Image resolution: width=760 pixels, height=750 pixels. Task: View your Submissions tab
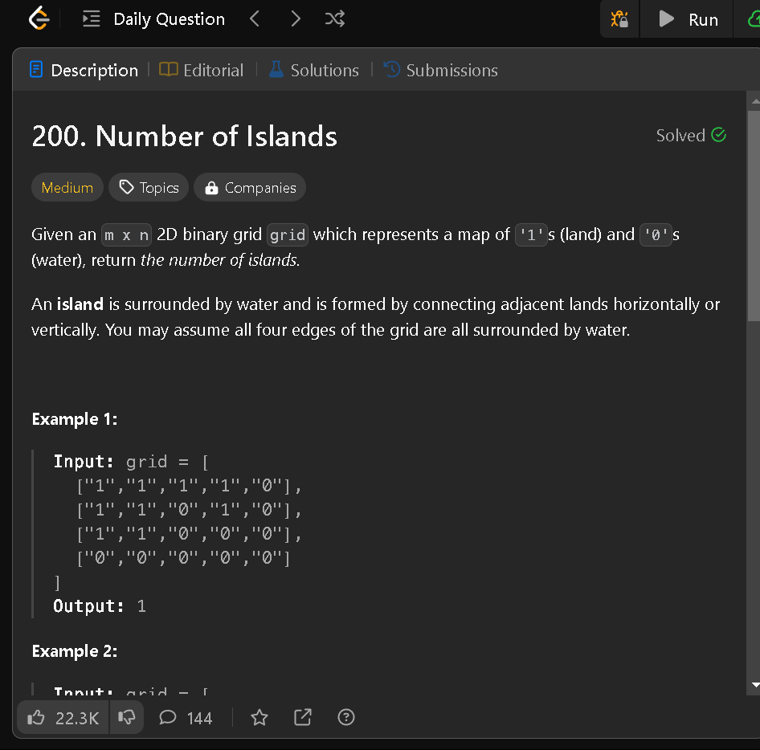click(440, 70)
